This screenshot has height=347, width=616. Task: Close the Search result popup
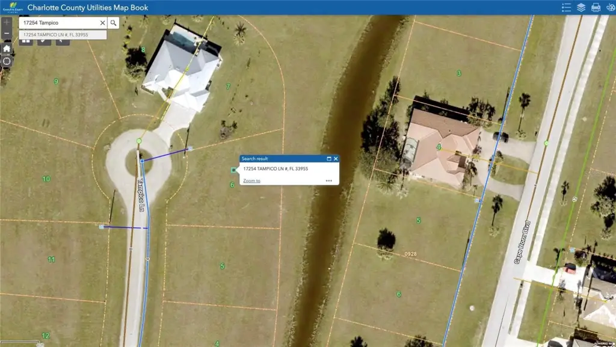pos(336,159)
